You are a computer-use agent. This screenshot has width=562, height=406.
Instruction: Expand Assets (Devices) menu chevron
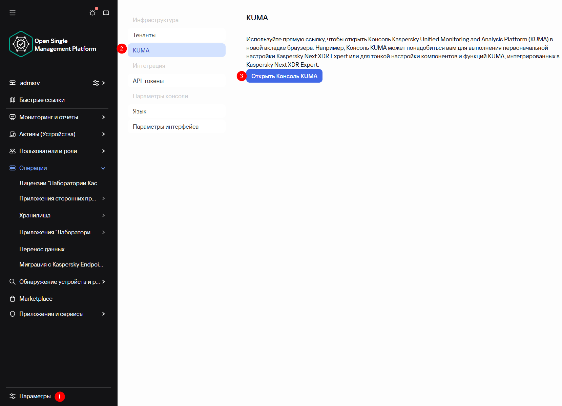pyautogui.click(x=103, y=134)
